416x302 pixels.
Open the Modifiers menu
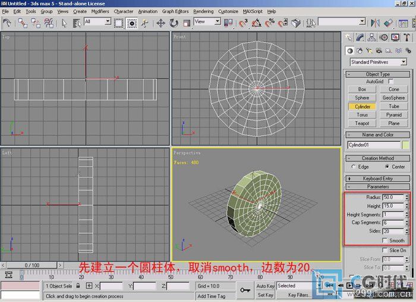click(x=100, y=11)
